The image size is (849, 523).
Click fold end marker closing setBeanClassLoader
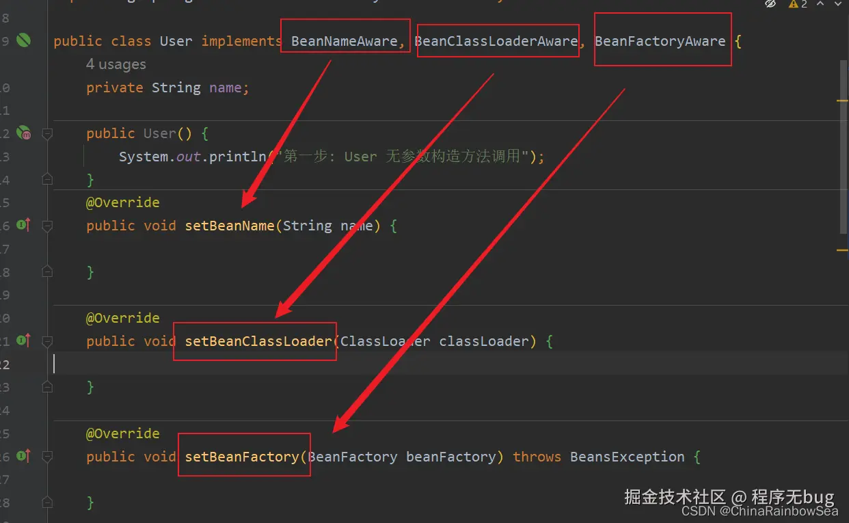(47, 387)
